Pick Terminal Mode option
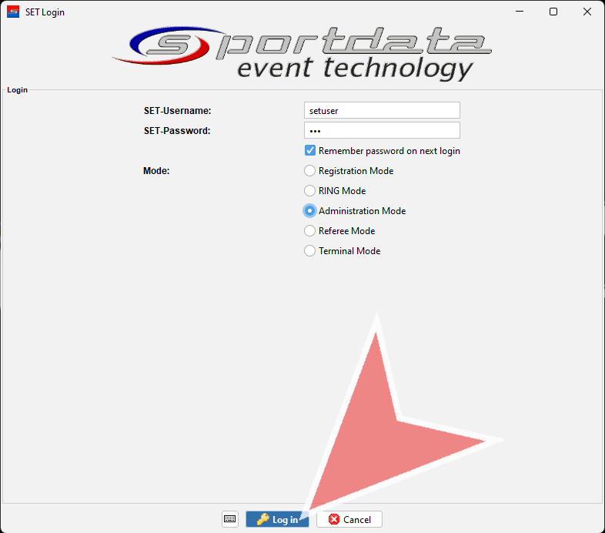 coord(310,251)
